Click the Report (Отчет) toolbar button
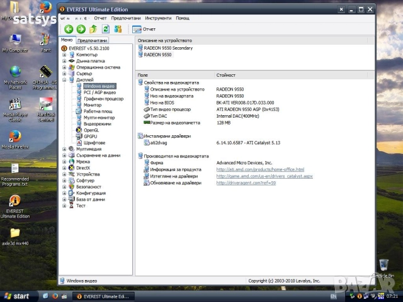The image size is (403, 302). (144, 29)
